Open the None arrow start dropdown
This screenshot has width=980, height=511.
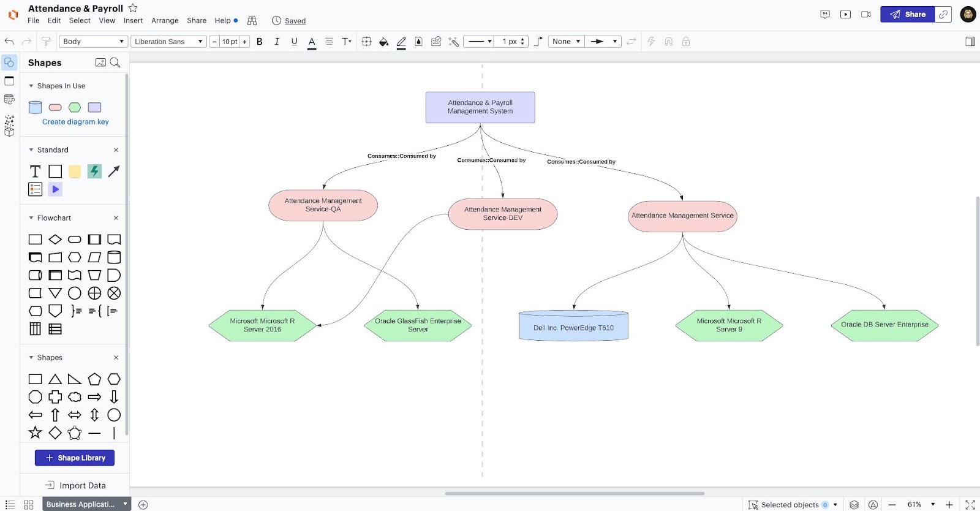click(x=566, y=42)
